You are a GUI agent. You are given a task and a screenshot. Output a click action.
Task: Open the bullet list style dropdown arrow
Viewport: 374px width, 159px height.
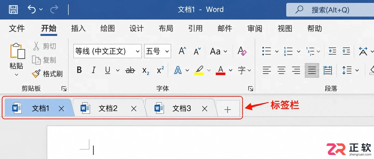tap(277, 51)
